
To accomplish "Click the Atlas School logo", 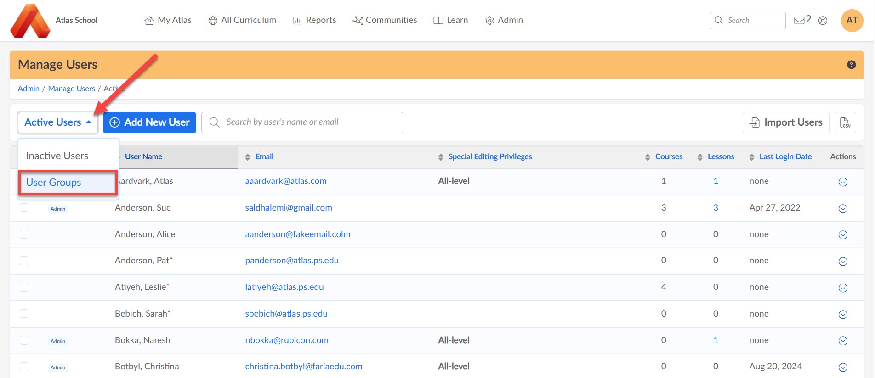I will tap(30, 21).
